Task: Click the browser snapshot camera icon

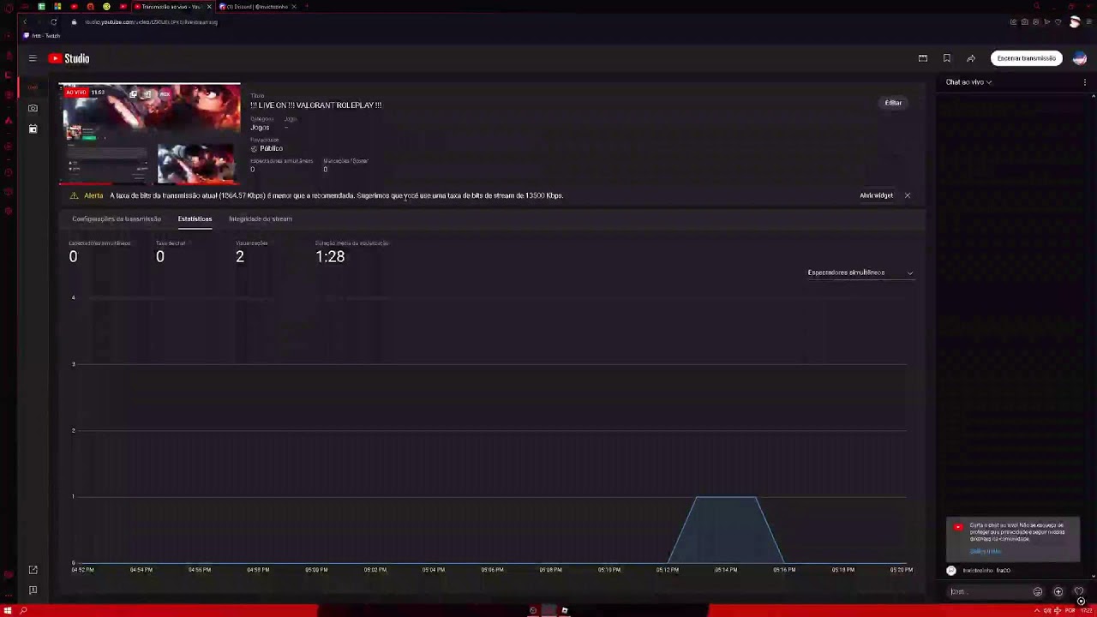Action: point(1024,21)
